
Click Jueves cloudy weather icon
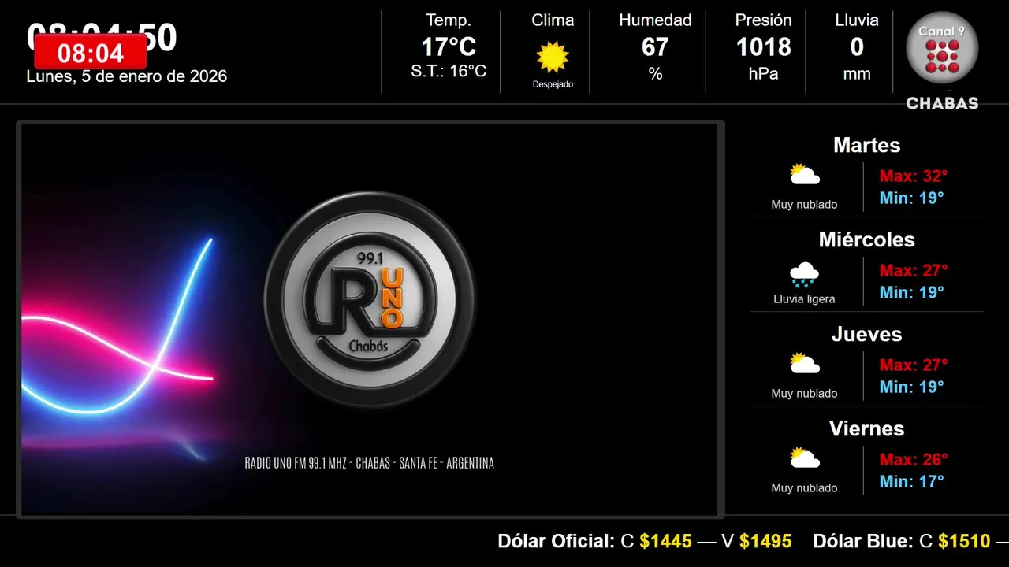pos(805,364)
